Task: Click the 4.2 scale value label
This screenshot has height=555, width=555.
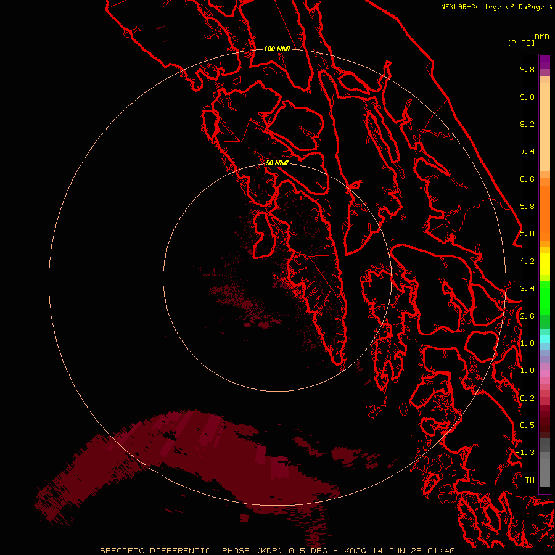Action: point(527,261)
